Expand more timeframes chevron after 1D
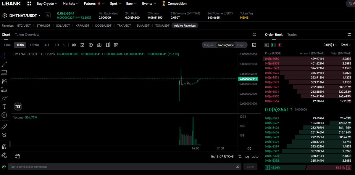 click(64, 45)
